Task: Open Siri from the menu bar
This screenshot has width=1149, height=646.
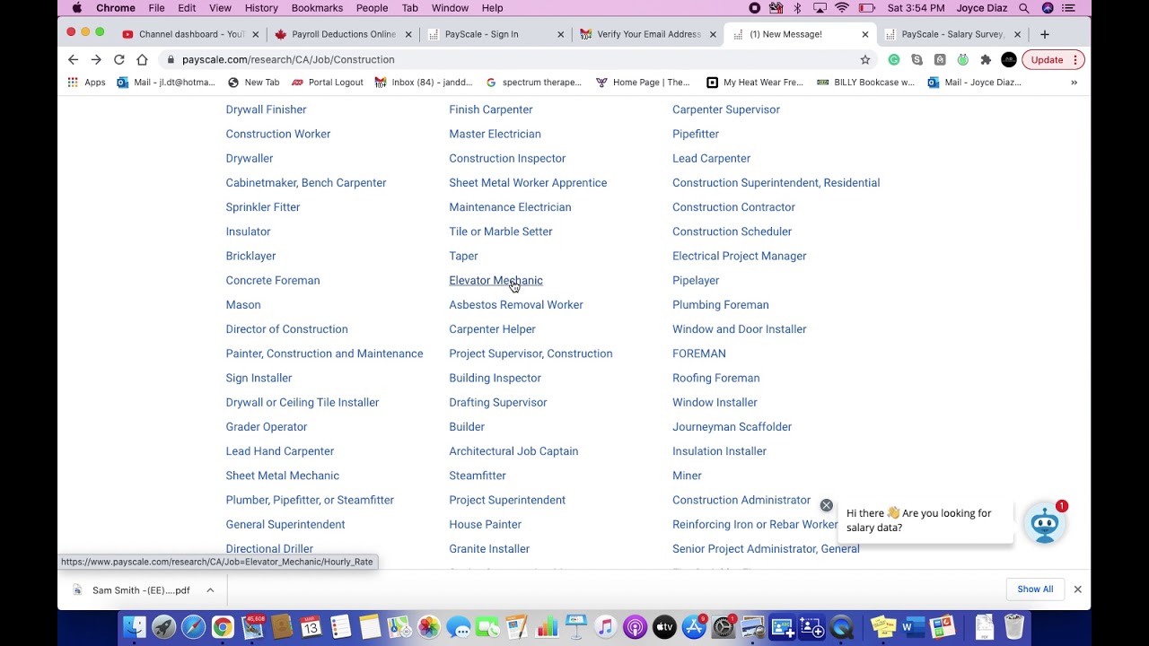Action: click(1048, 8)
